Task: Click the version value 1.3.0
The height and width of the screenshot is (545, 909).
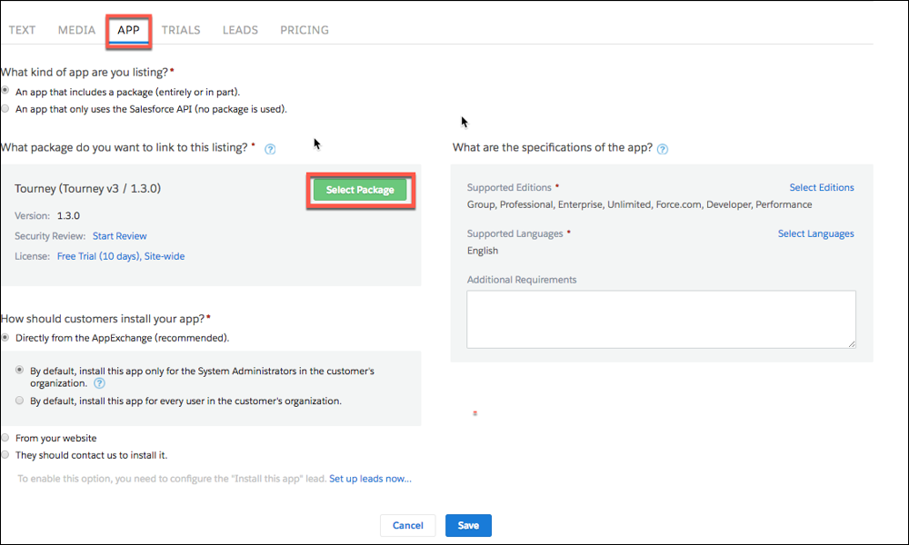Action: 68,215
